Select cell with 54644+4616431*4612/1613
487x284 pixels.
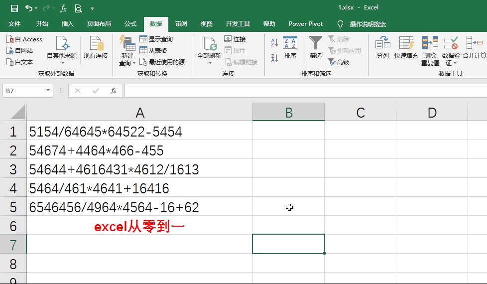(x=139, y=168)
